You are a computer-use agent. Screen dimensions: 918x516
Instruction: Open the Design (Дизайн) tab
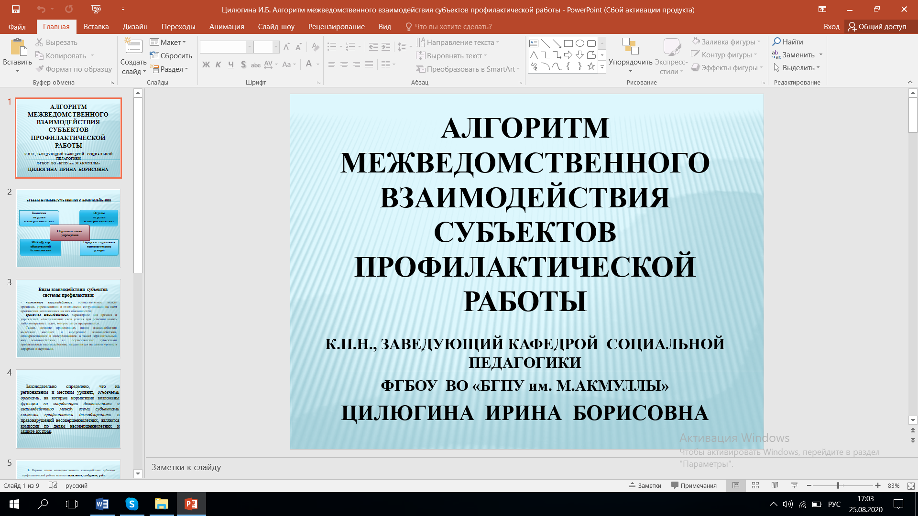pos(135,27)
